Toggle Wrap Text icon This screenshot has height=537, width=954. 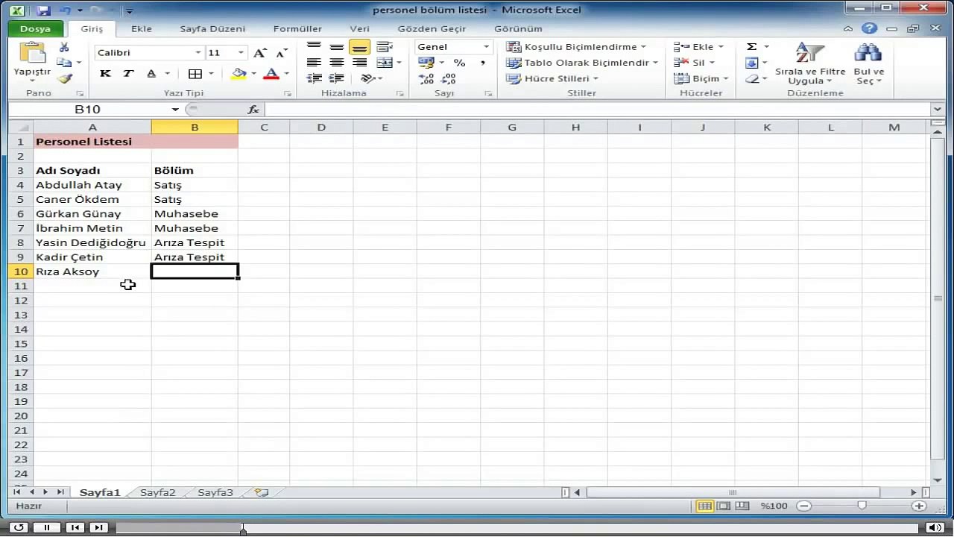(x=385, y=47)
